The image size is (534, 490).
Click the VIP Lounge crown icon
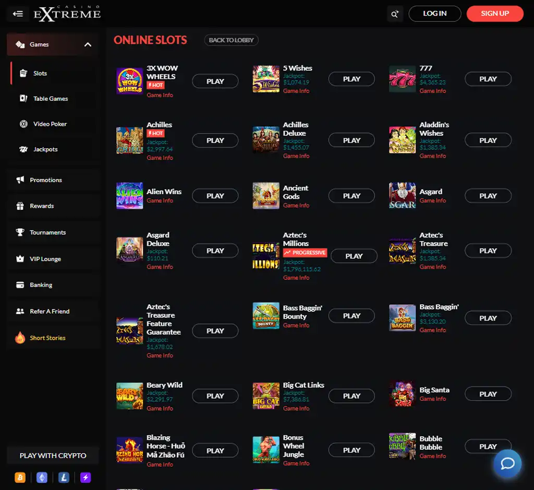pyautogui.click(x=20, y=259)
